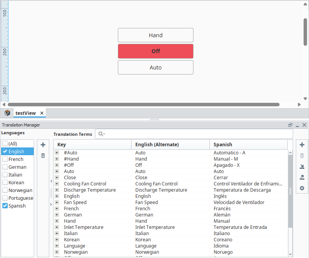The image size is (309, 258).
Task: Expand the Inlet Temperature key row
Action: (x=57, y=227)
